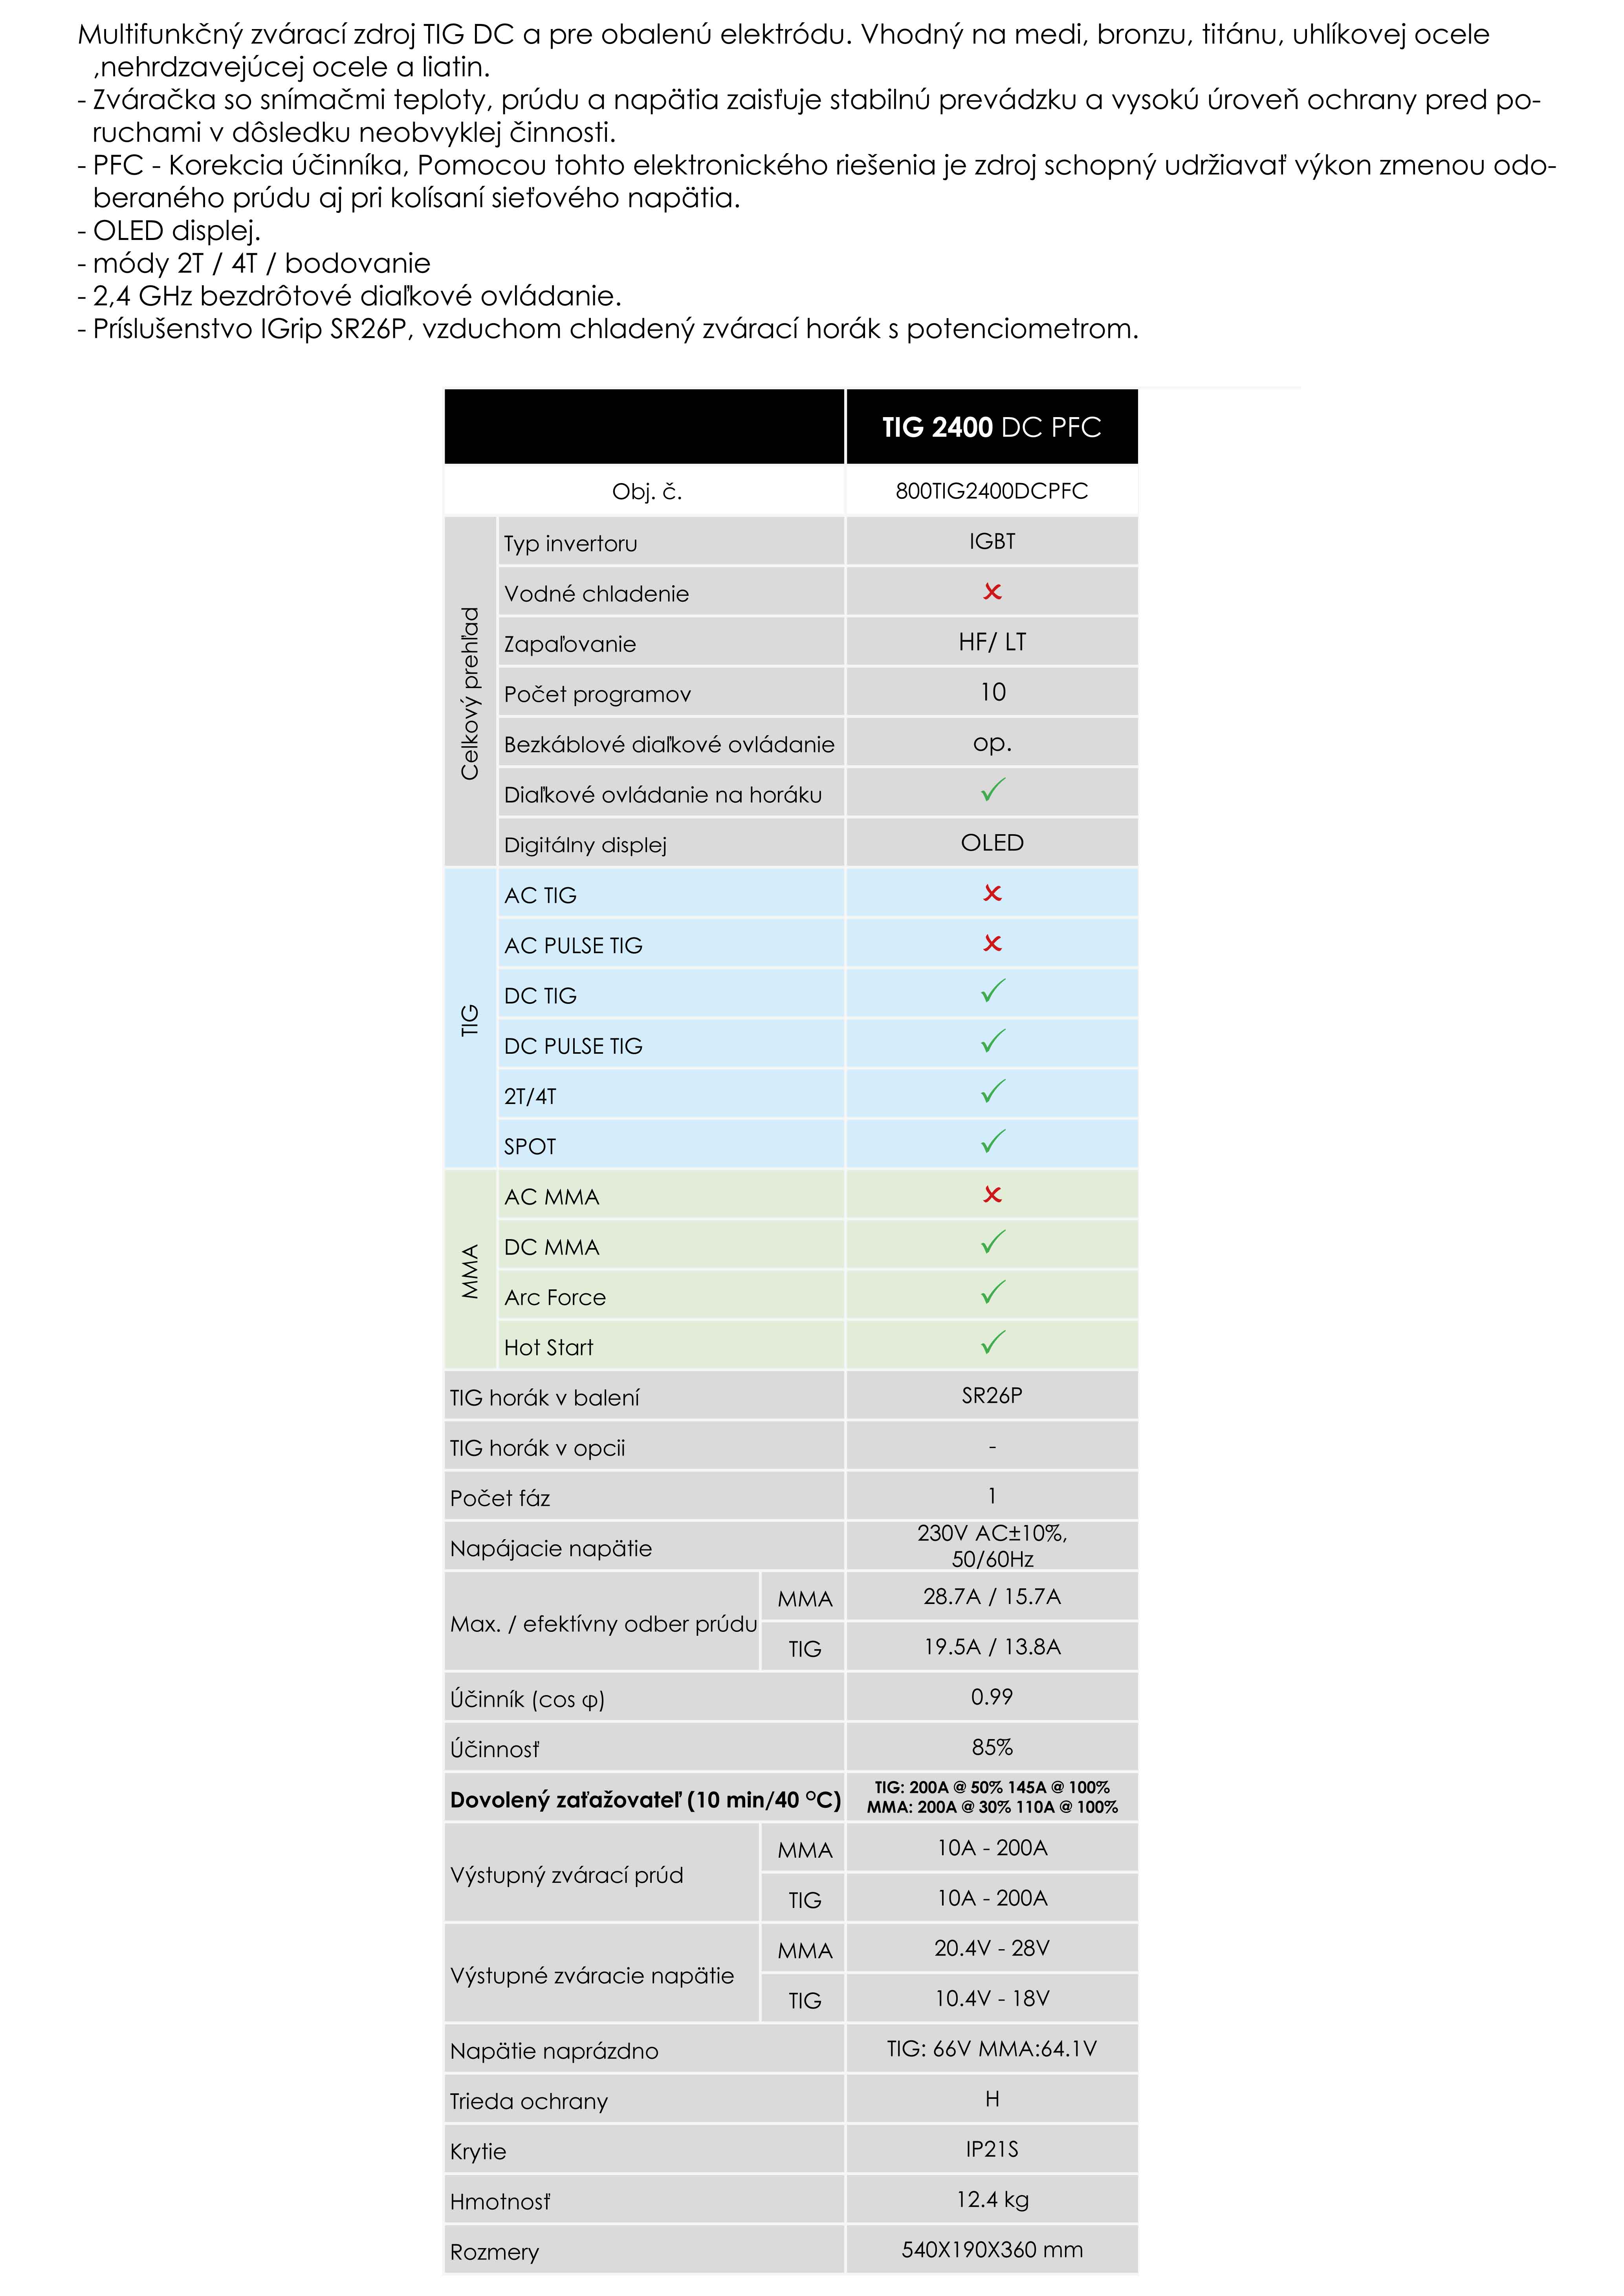Click the red X for AC MMA
Screen dimensions: 1624x2296
tap(992, 1194)
